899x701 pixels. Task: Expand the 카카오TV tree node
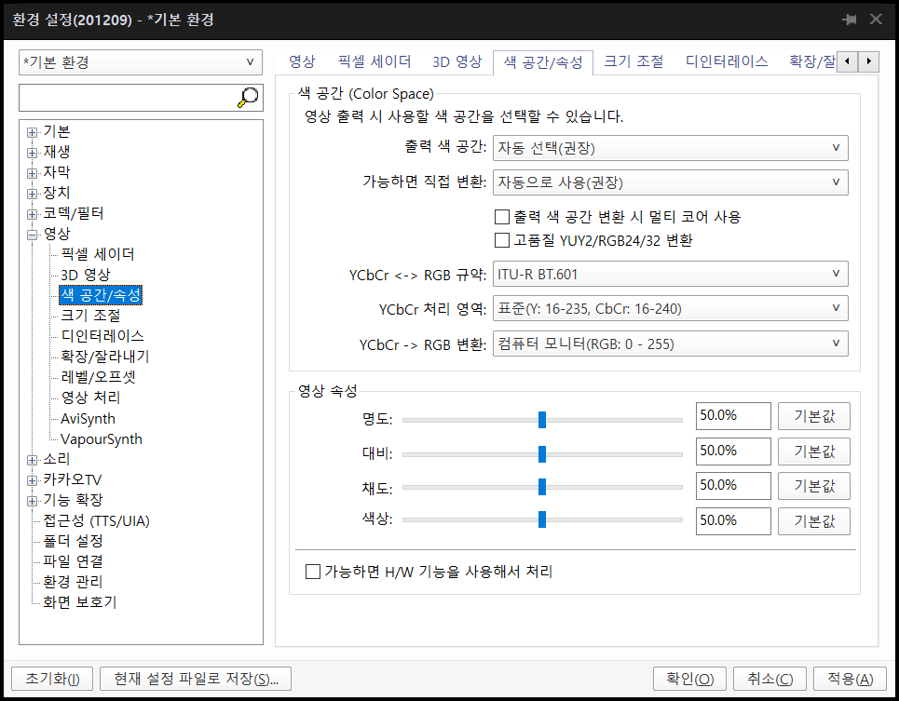[32, 480]
